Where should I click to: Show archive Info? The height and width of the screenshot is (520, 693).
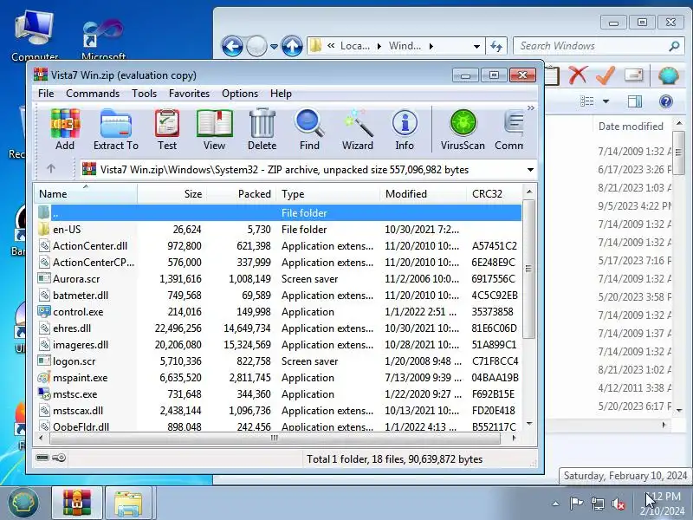tap(405, 129)
